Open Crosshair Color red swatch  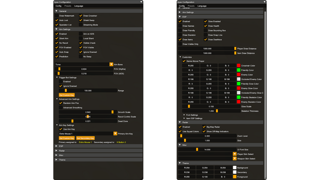click(x=238, y=65)
